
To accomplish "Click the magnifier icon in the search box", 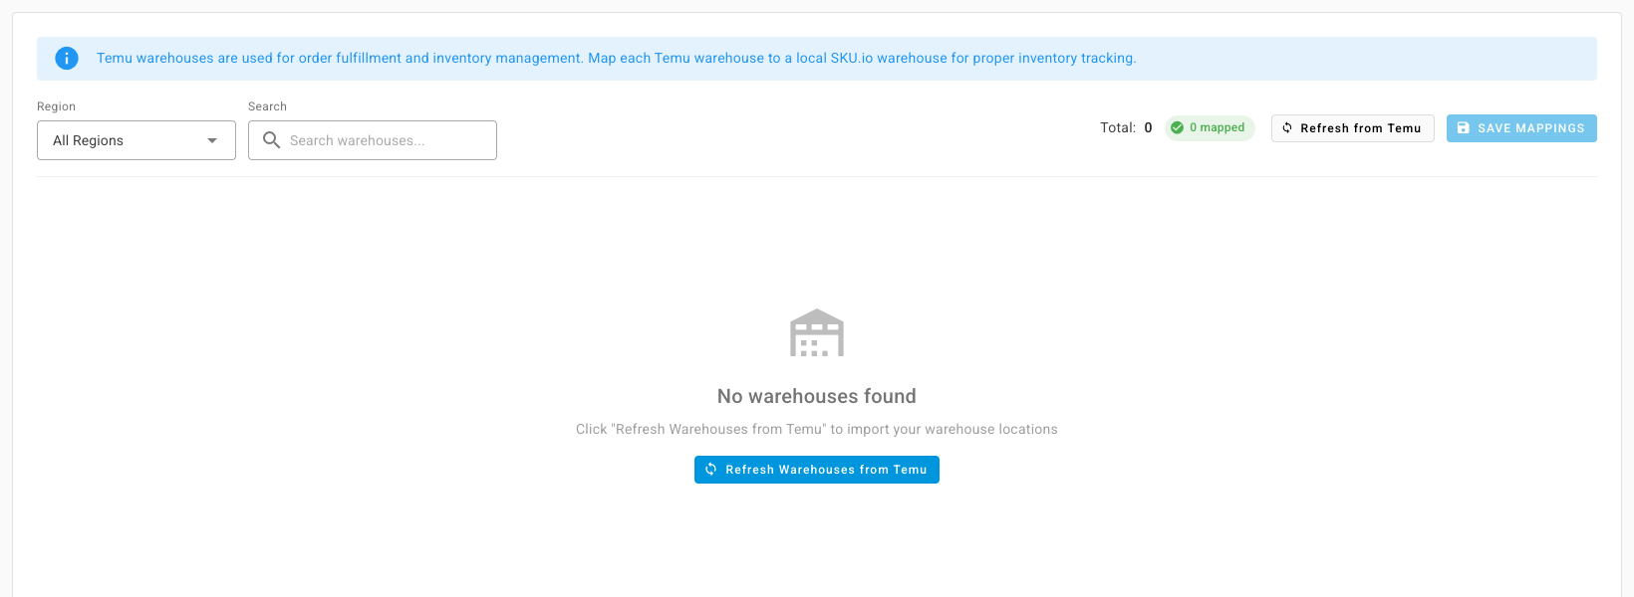I will tap(271, 140).
